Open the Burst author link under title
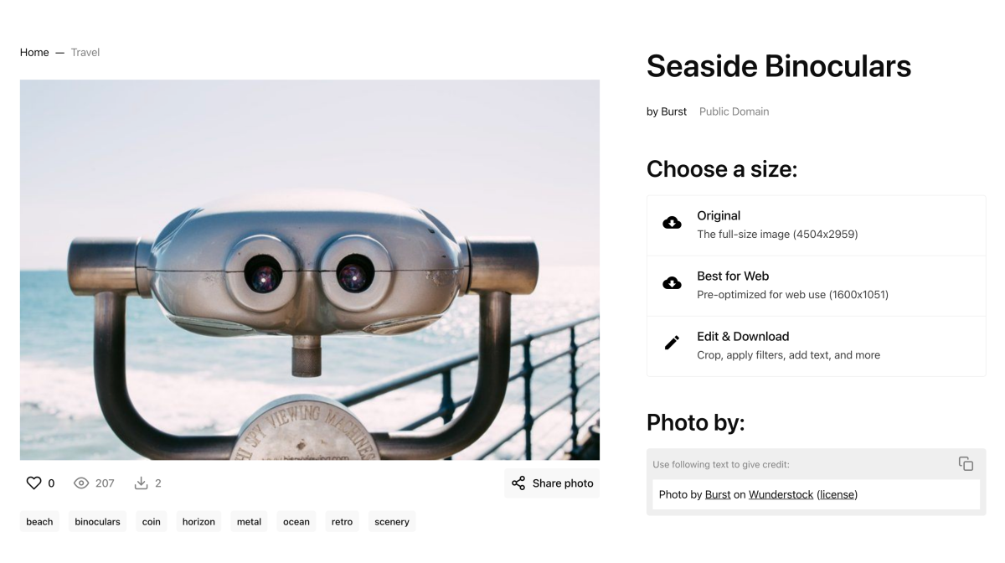Screen dimensions: 1005x563 pyautogui.click(x=673, y=111)
